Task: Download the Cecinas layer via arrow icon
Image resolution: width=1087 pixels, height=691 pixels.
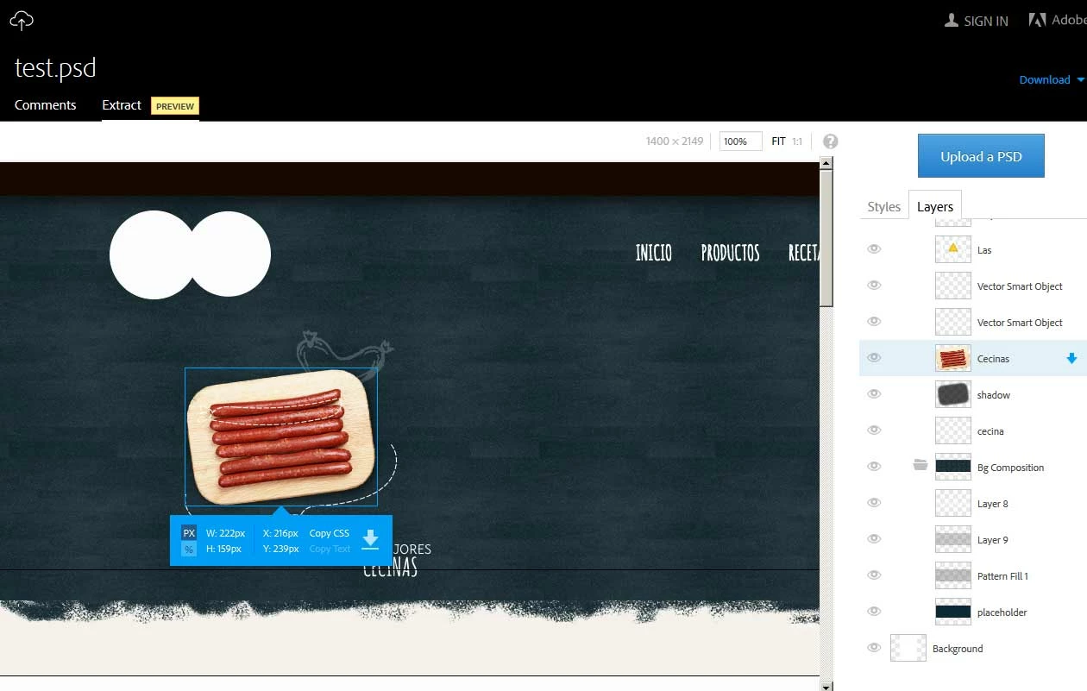Action: click(x=1071, y=359)
